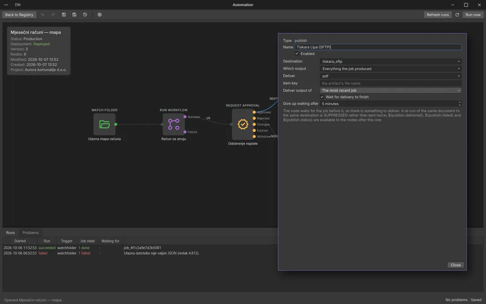Click the circular reload icon beside Refresh runs
This screenshot has height=304, width=486.
pyautogui.click(x=457, y=15)
